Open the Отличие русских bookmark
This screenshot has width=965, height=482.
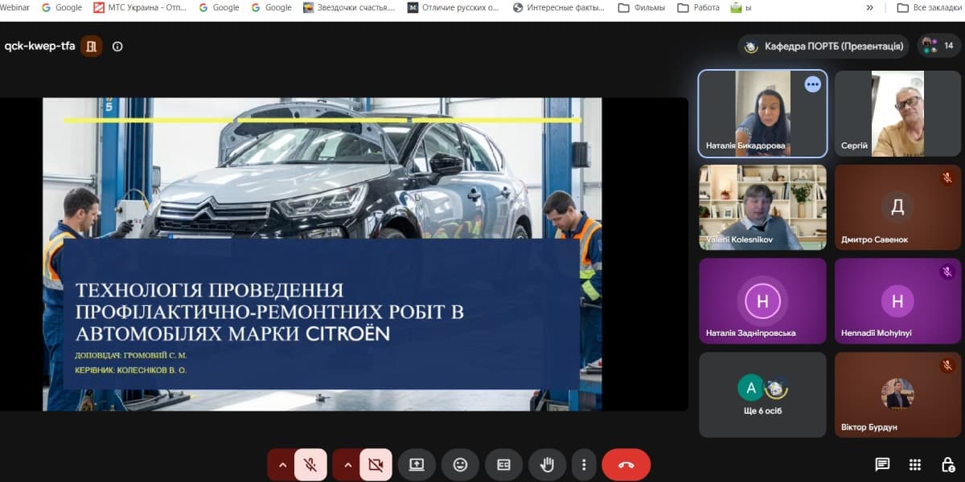click(x=454, y=7)
